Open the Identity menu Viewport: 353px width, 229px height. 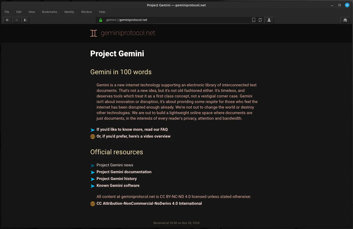pyautogui.click(x=69, y=12)
